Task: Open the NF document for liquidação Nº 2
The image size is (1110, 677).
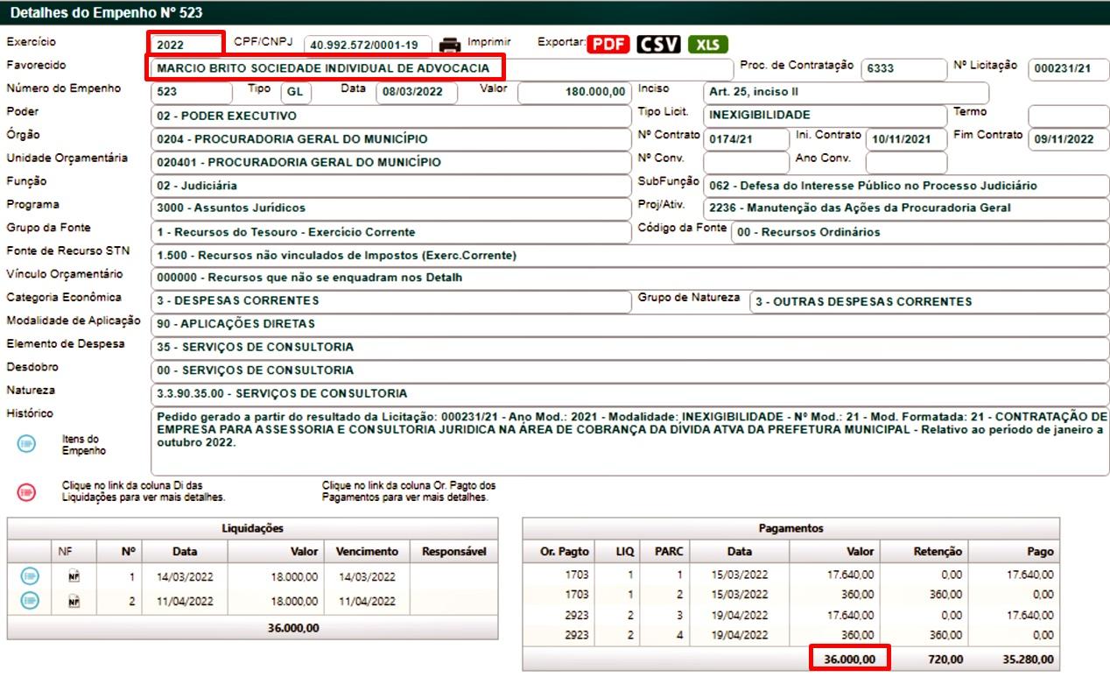Action: click(74, 601)
